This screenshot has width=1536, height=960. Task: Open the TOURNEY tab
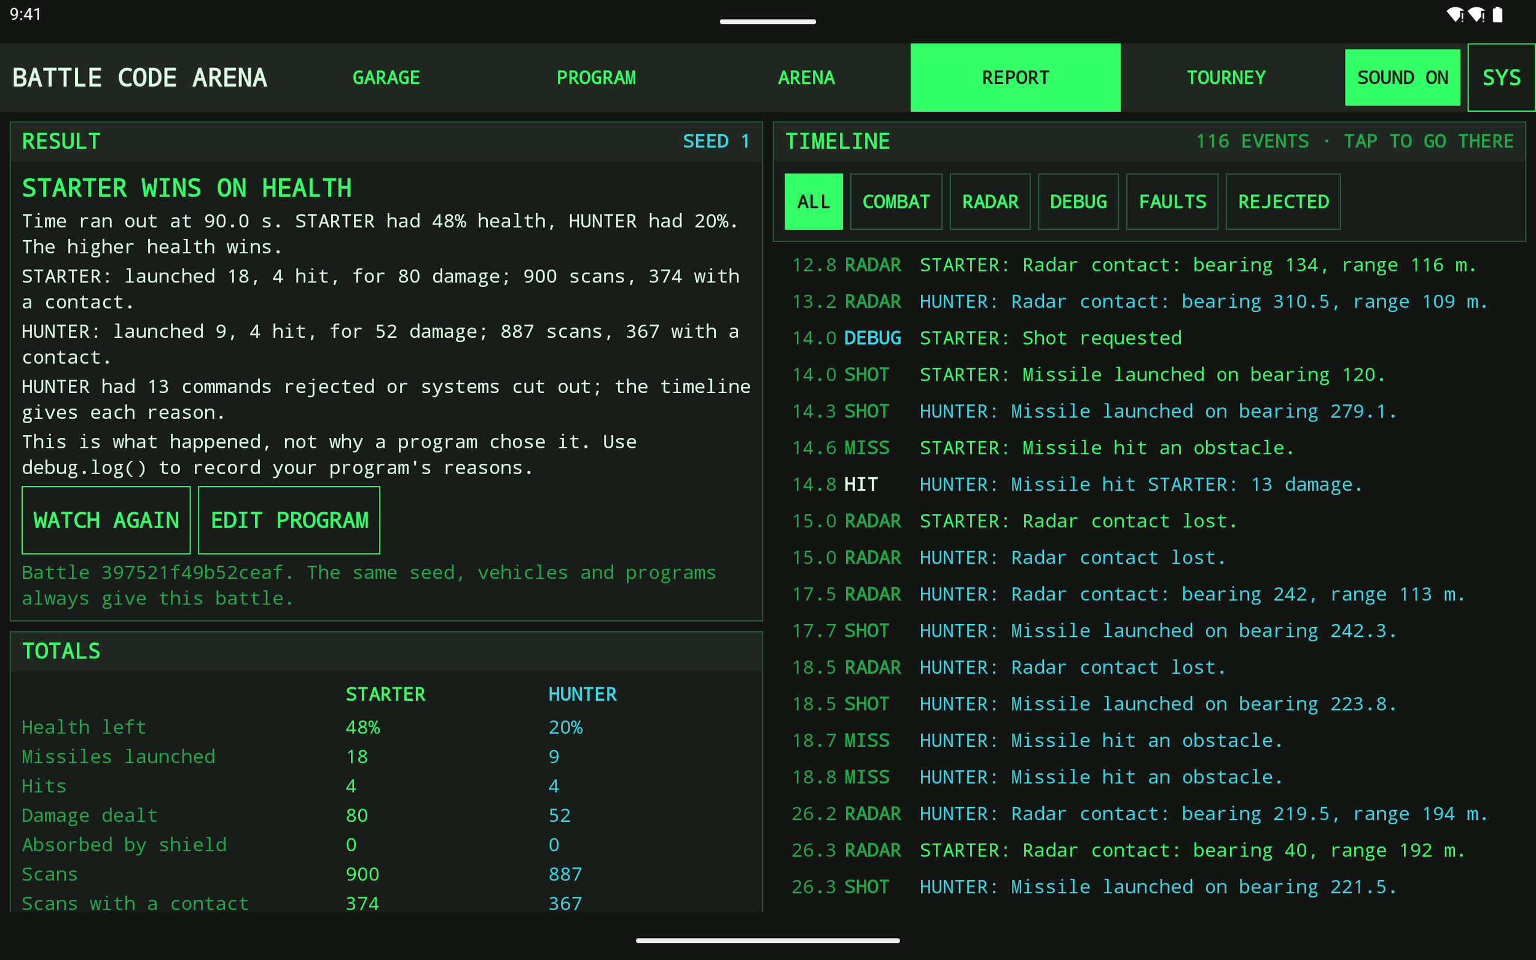pyautogui.click(x=1226, y=77)
